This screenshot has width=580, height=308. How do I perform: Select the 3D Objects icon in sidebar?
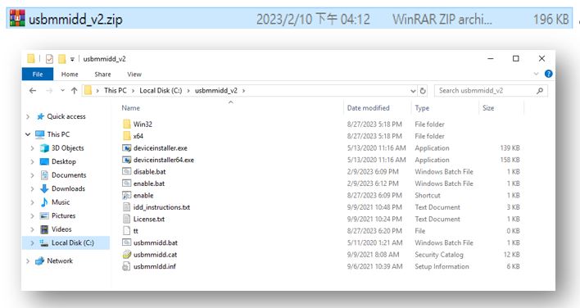point(44,148)
